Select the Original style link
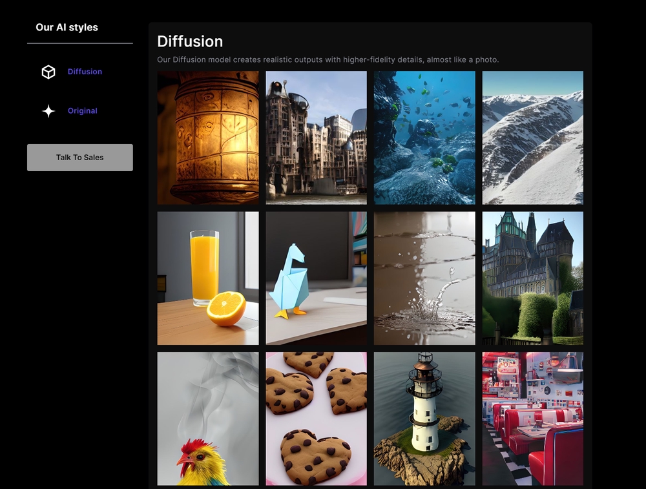Screen dimensions: 646x489 (x=83, y=111)
